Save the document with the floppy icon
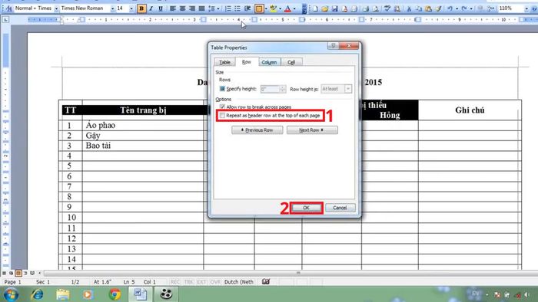This screenshot has width=538, height=302. [334, 8]
